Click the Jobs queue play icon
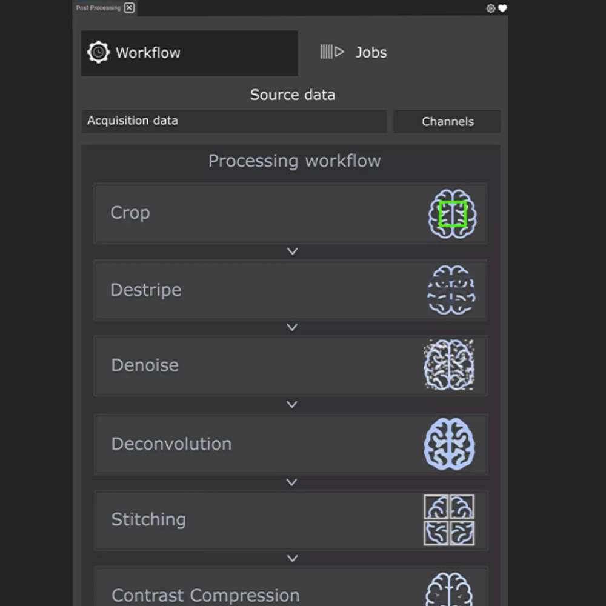606x606 pixels. click(x=332, y=52)
